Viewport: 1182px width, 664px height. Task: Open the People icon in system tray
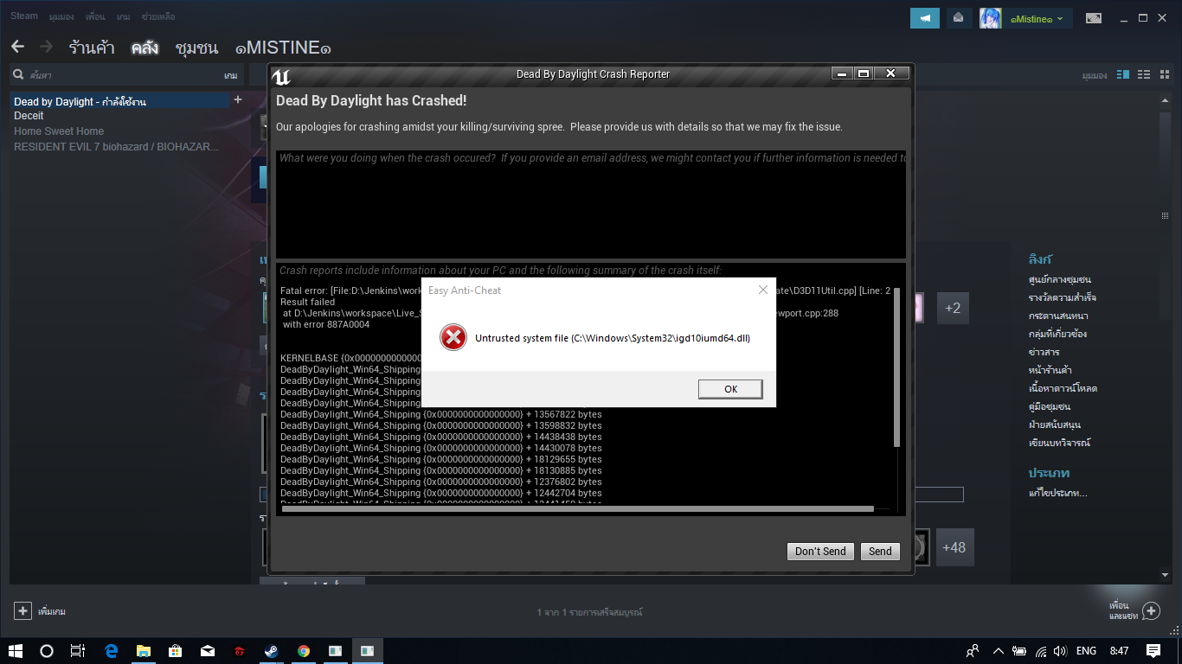pyautogui.click(x=973, y=651)
